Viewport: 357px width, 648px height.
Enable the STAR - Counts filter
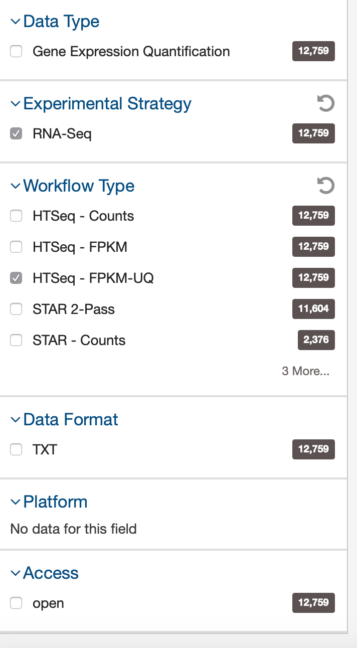click(x=16, y=340)
